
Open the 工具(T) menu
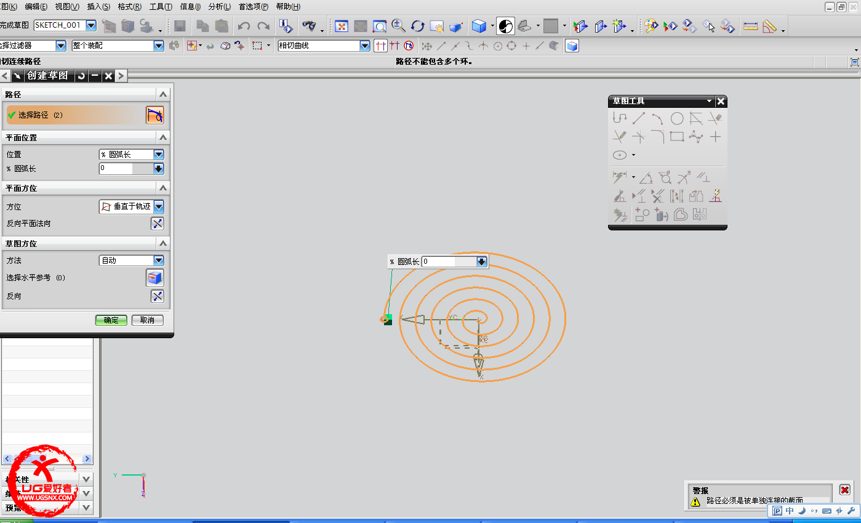tap(161, 7)
